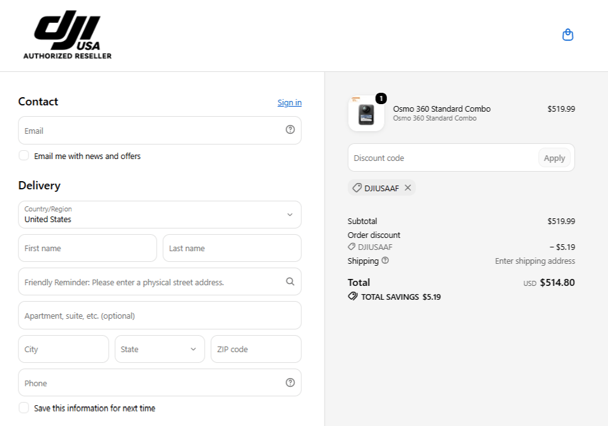Click the total amount $514.80

tap(557, 283)
